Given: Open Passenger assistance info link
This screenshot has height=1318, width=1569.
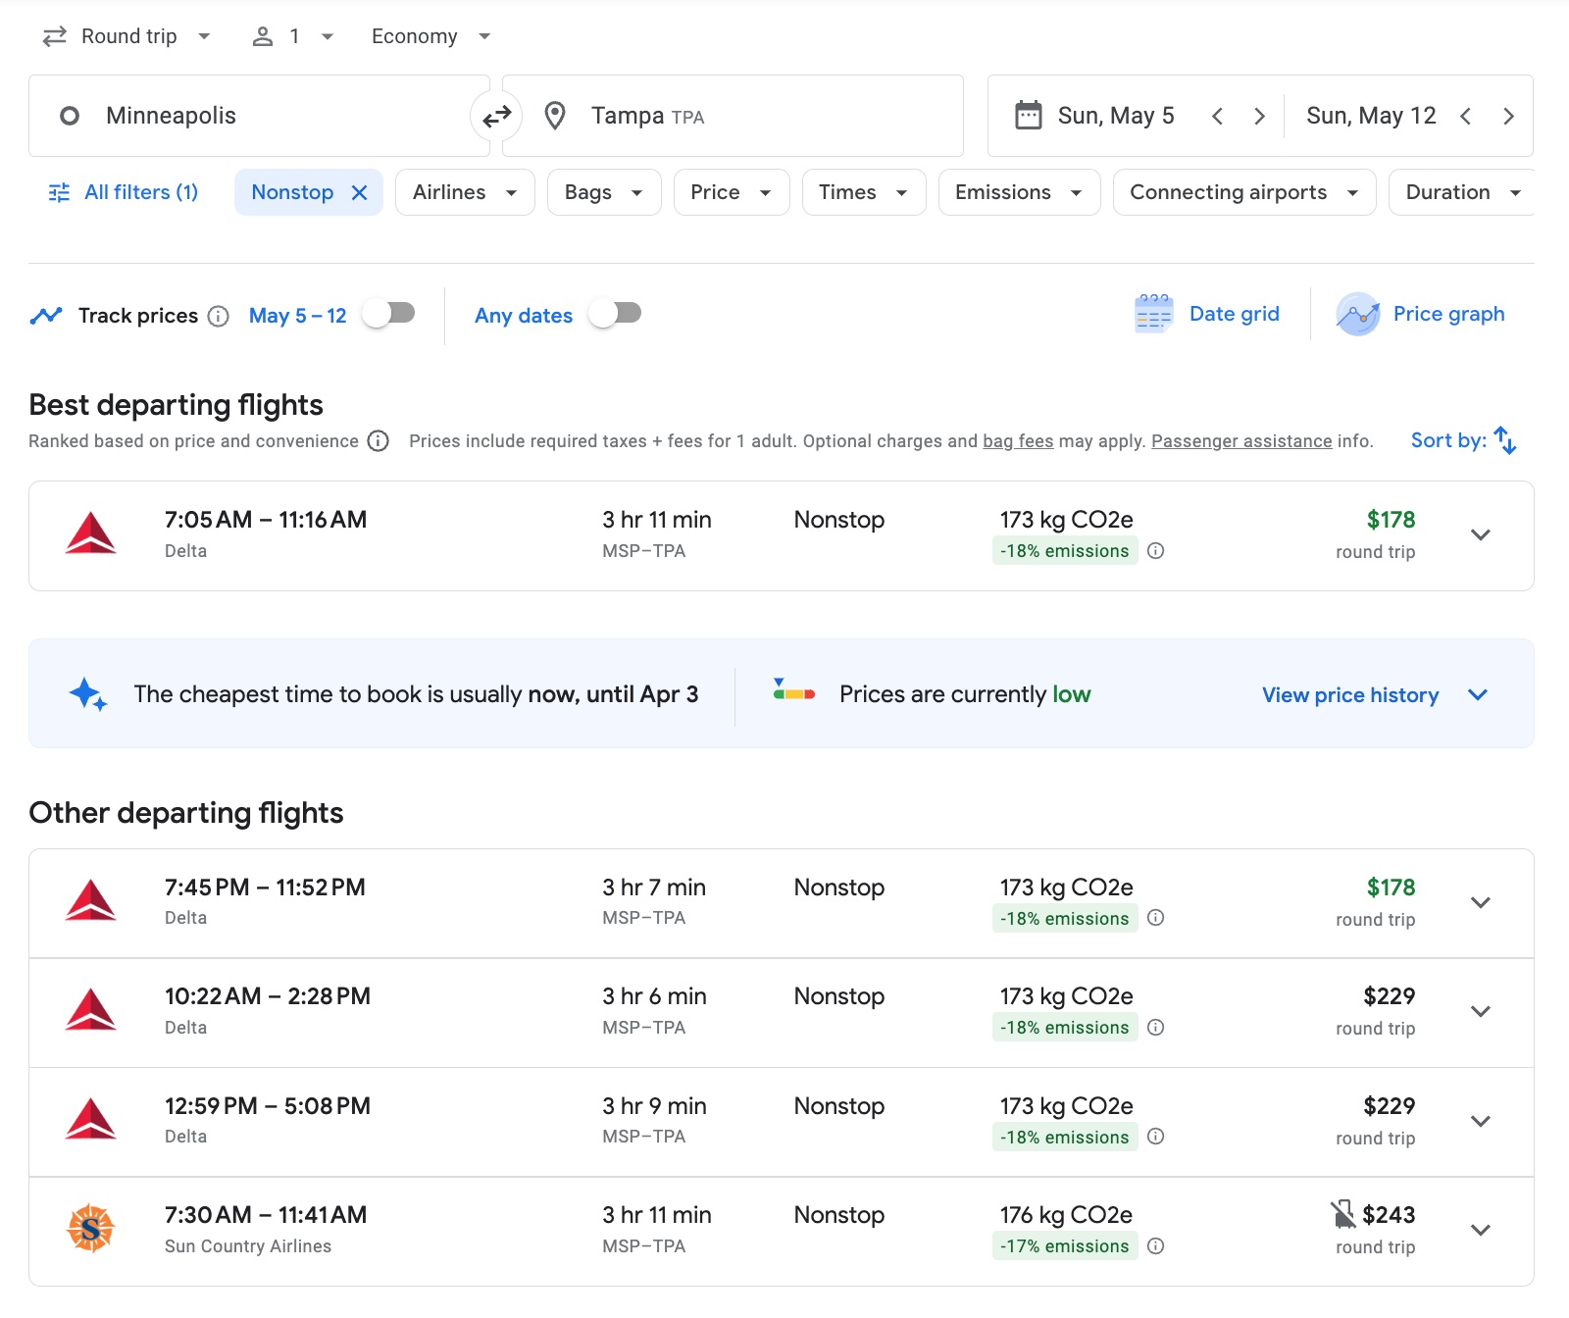Looking at the screenshot, I should click(1241, 441).
